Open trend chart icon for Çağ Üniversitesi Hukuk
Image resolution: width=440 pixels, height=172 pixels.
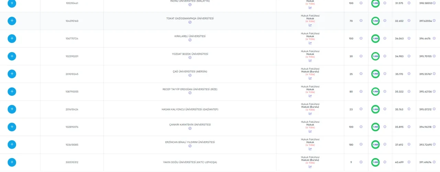[x=310, y=78]
